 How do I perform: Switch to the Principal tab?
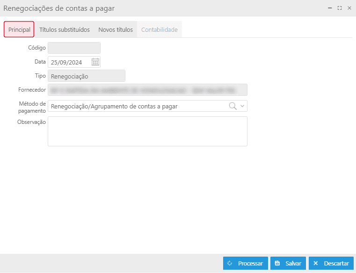(19, 29)
